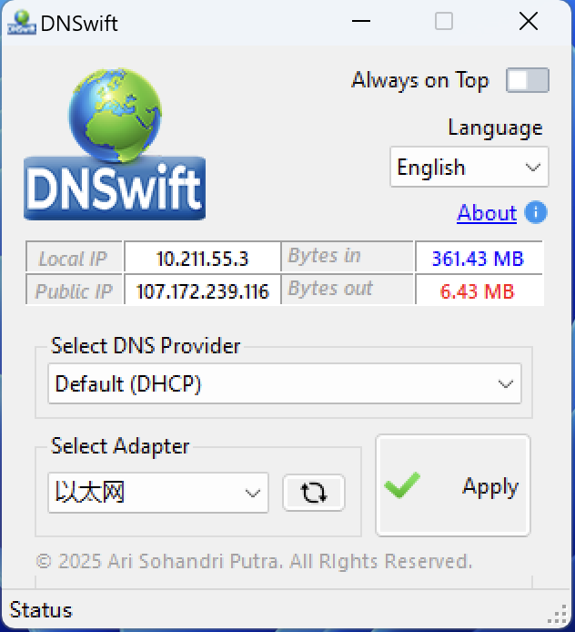Click the Public IP label cell
The height and width of the screenshot is (632, 575).
click(74, 291)
